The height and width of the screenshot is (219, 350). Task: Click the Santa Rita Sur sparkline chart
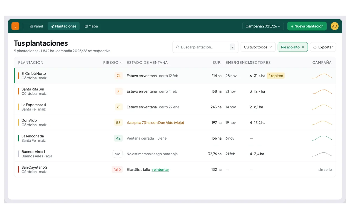tap(322, 91)
